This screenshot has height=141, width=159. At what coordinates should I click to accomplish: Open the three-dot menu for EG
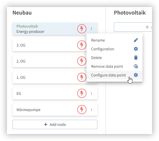(x=91, y=93)
